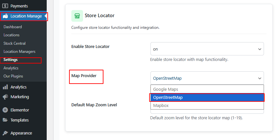Viewport: 275px width, 140px height.
Task: Click the Appearance paintbrush icon
Action: 5,133
